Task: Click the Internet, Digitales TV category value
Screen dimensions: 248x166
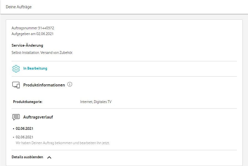Action: pyautogui.click(x=95, y=102)
